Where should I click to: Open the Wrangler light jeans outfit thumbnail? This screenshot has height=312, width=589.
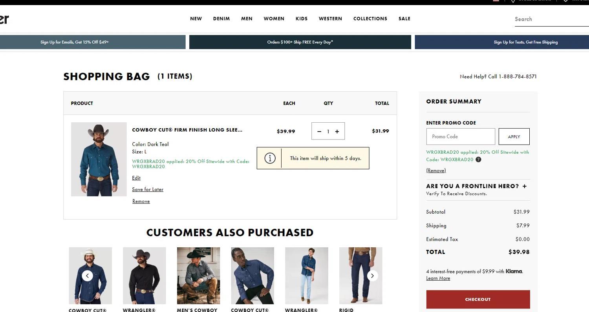pos(307,276)
